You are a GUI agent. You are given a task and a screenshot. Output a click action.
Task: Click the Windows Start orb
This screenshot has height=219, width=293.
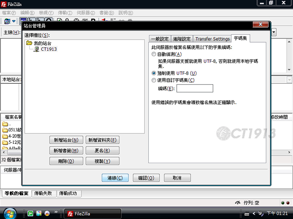coord(9,213)
